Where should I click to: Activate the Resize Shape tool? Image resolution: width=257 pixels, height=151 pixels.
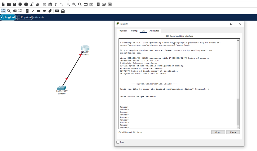(20, 11)
